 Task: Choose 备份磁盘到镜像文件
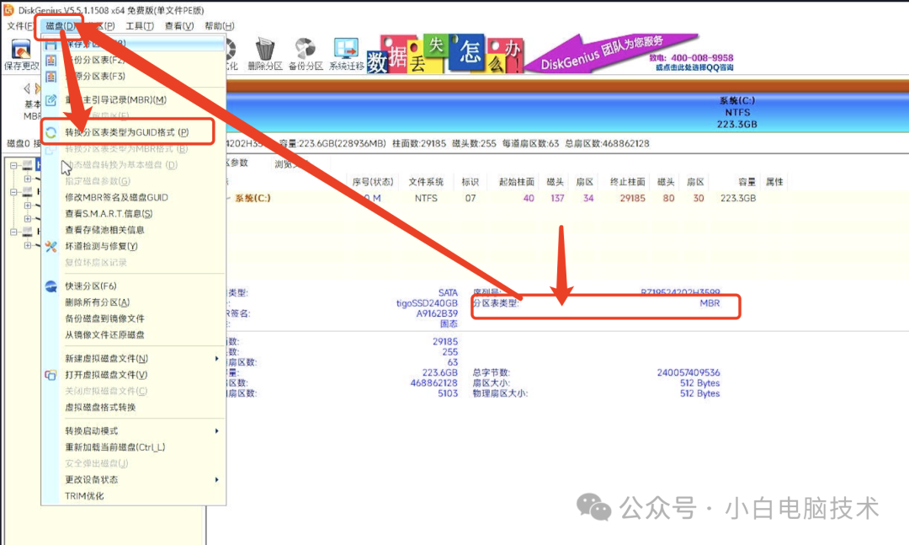(104, 318)
